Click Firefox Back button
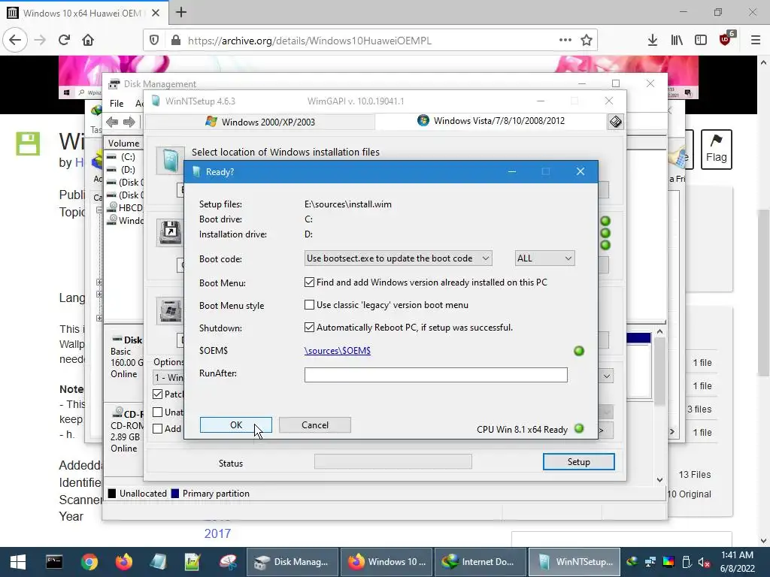The width and height of the screenshot is (770, 577). point(15,40)
